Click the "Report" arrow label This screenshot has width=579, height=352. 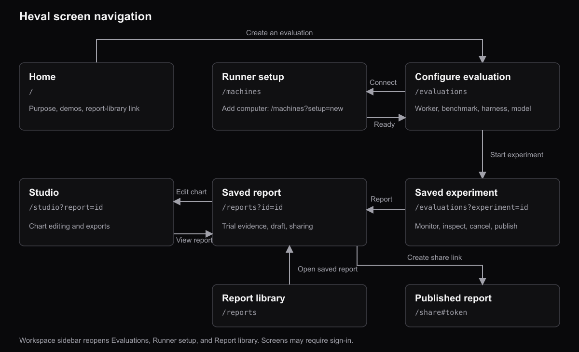[x=381, y=199]
